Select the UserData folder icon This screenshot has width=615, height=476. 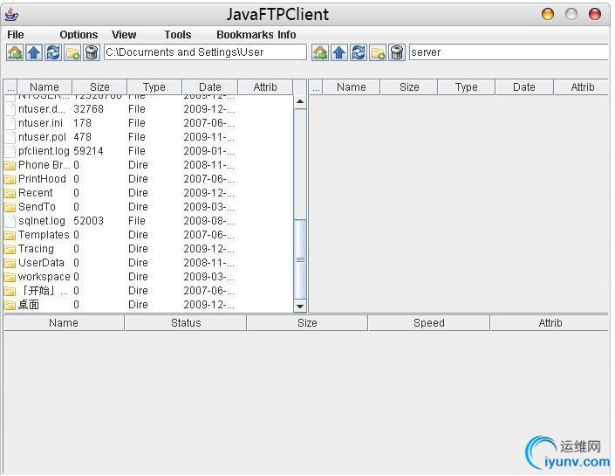tap(10, 263)
